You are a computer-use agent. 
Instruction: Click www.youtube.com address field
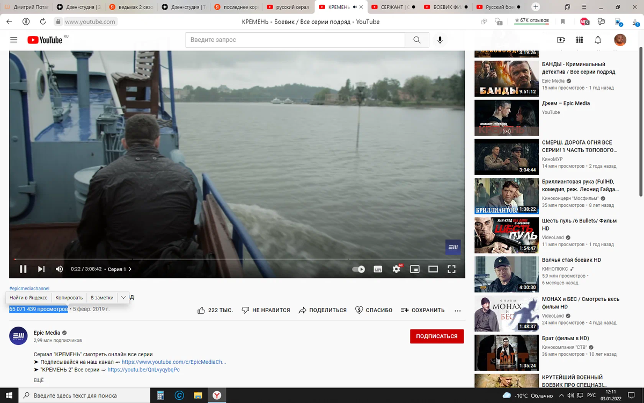(x=90, y=21)
